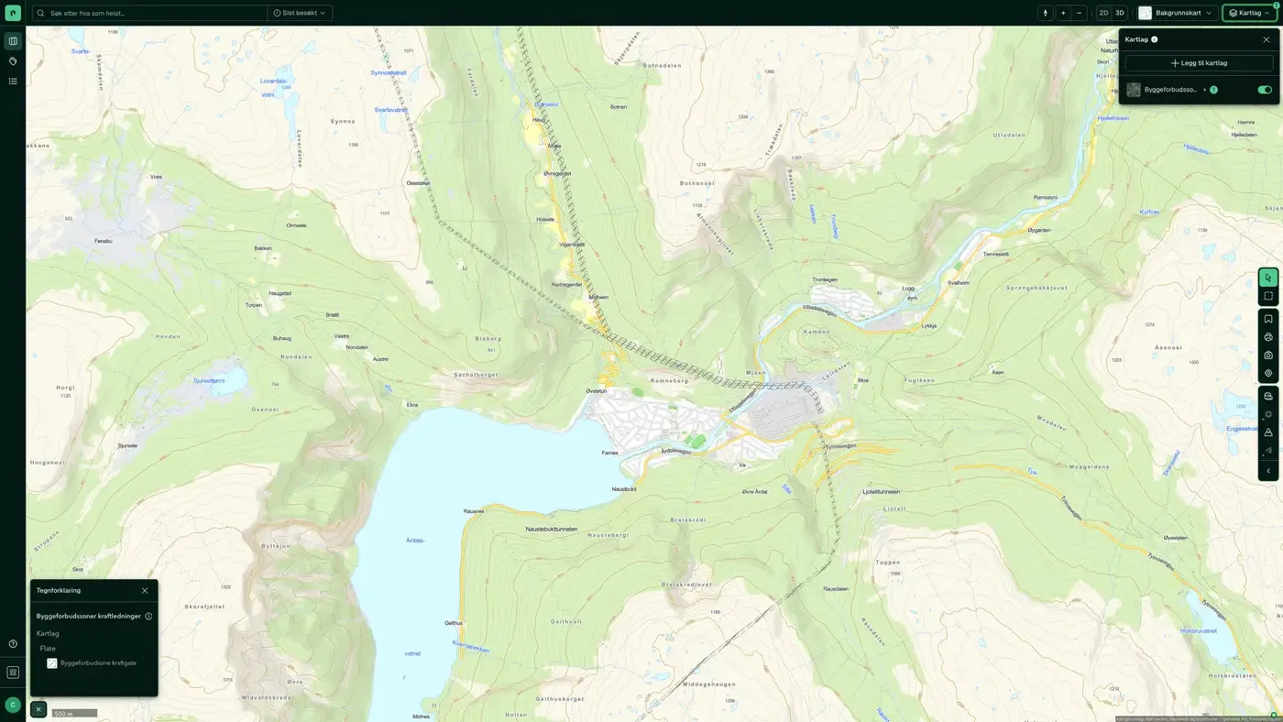Open the list view sidebar item
Image resolution: width=1283 pixels, height=722 pixels.
pos(13,82)
